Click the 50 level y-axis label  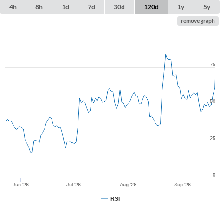(213, 101)
